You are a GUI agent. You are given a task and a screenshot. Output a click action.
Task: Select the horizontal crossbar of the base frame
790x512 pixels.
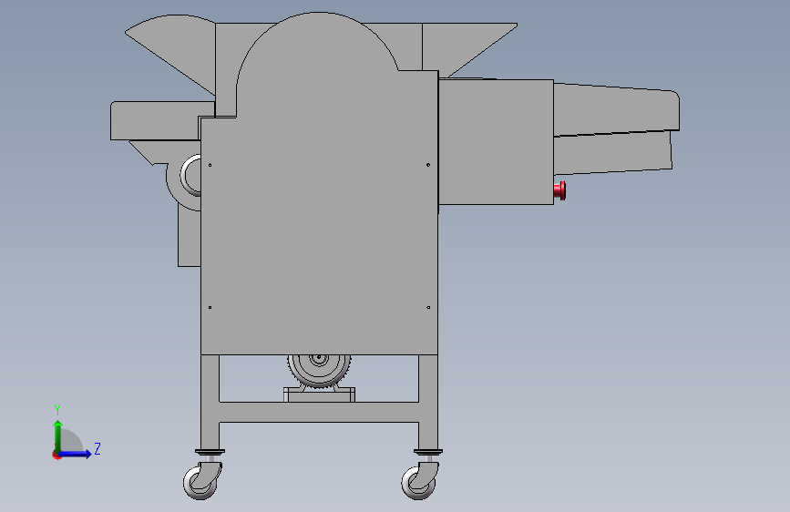coord(319,412)
